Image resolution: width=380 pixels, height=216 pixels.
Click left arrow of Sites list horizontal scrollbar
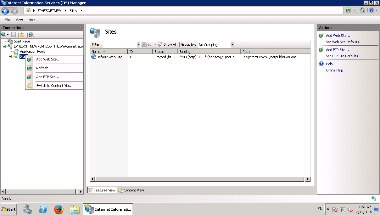[x=93, y=179]
